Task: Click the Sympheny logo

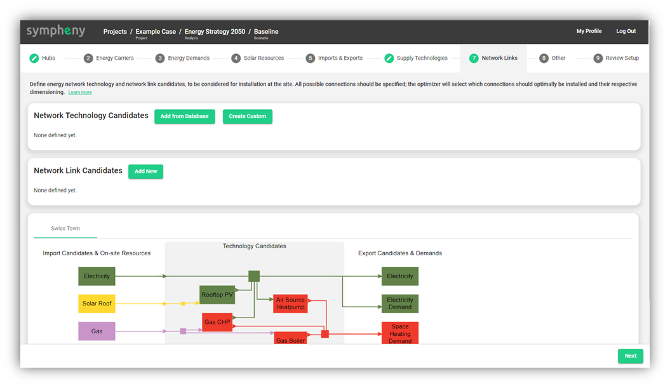Action: (56, 31)
